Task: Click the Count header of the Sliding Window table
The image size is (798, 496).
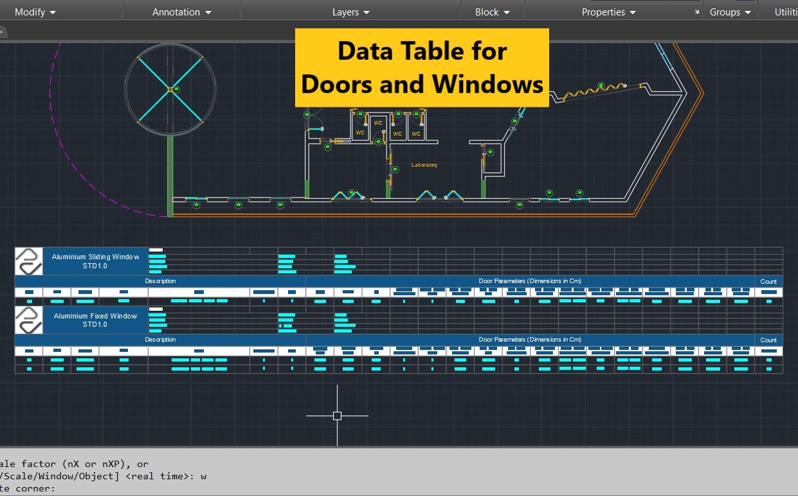Action: pos(768,282)
